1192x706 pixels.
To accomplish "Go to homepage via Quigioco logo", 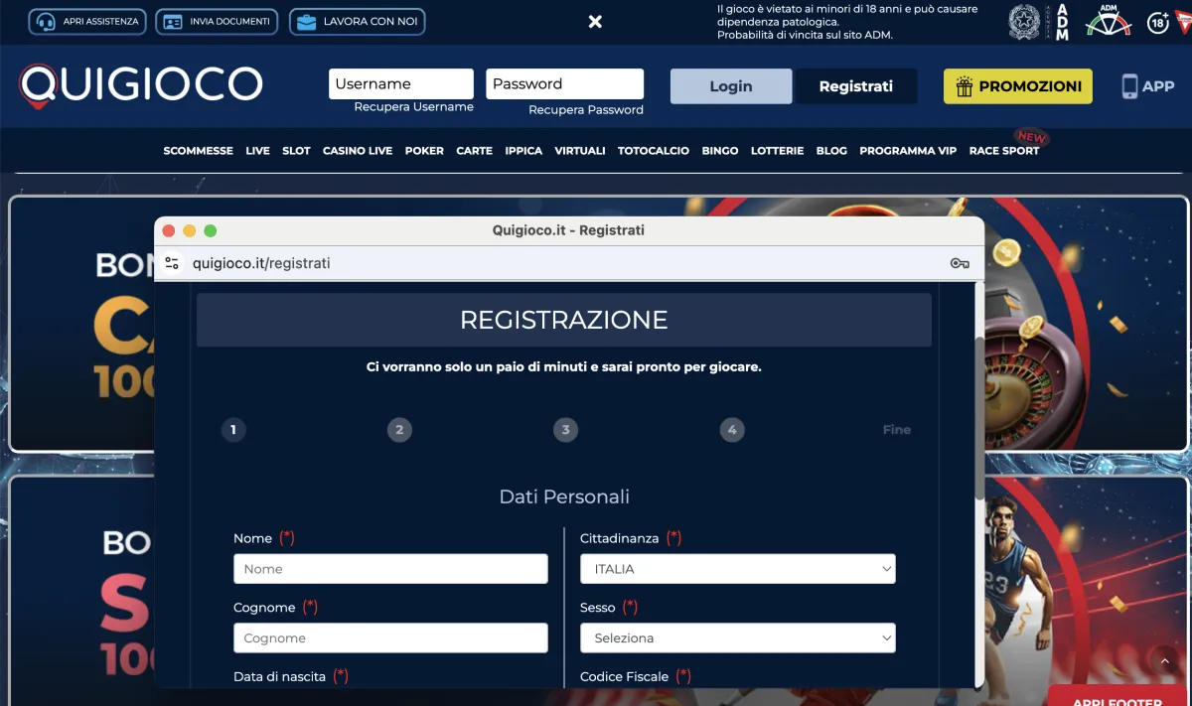I will click(x=141, y=85).
